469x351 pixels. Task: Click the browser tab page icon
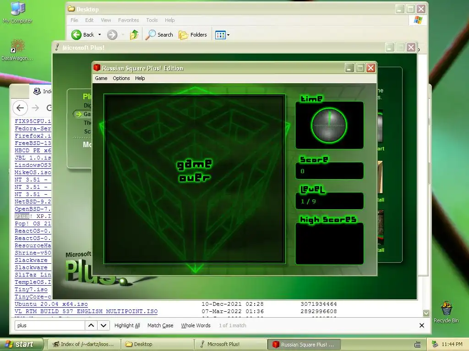[37, 91]
